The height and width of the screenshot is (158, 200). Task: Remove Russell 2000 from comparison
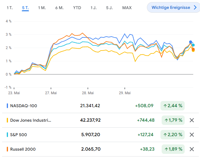(192, 149)
